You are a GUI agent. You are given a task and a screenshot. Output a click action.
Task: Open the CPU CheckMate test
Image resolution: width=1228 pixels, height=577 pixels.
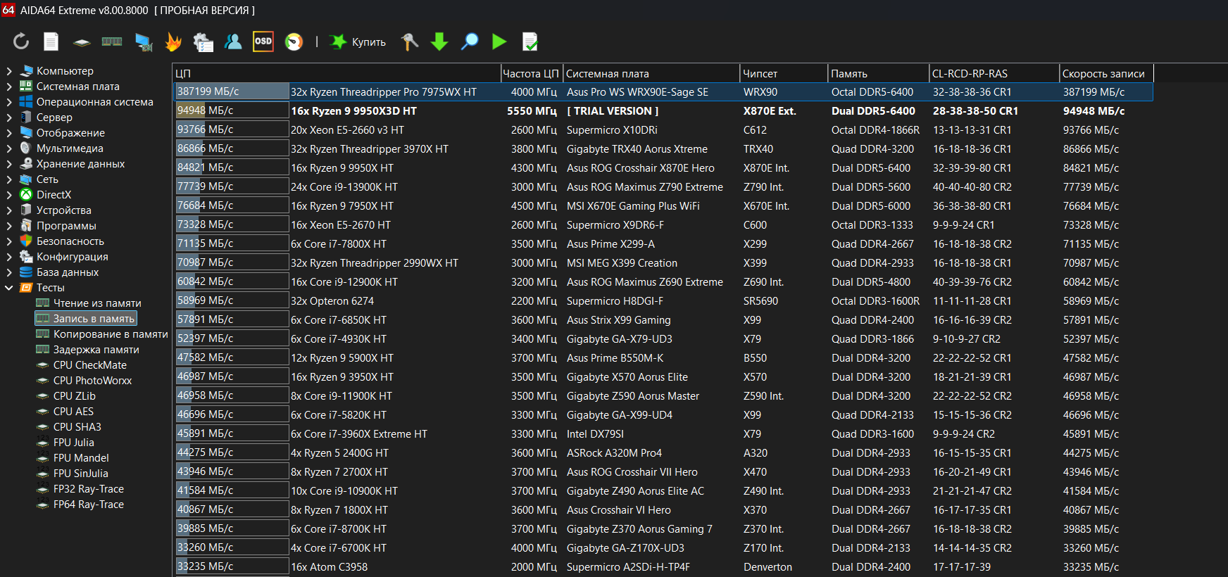pyautogui.click(x=90, y=365)
